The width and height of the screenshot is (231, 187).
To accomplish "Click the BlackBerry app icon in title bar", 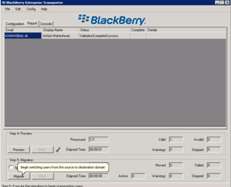I will pyautogui.click(x=3, y=2).
